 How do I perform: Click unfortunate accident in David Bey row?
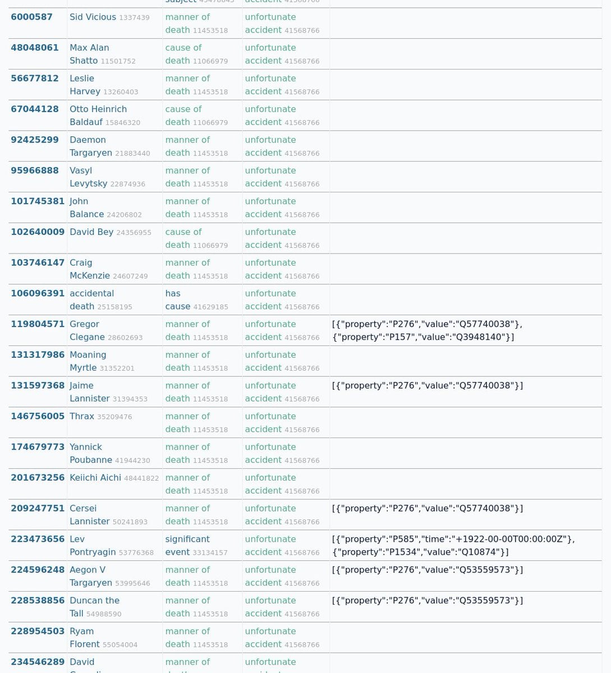tap(270, 238)
